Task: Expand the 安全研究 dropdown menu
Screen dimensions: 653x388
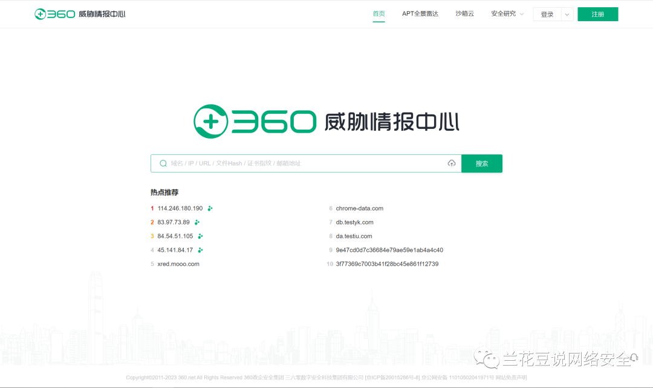Action: coord(507,14)
